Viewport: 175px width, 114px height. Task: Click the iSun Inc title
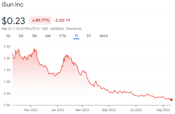coord(13,4)
